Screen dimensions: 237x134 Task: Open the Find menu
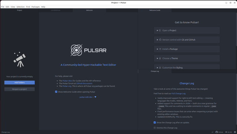click(28, 7)
